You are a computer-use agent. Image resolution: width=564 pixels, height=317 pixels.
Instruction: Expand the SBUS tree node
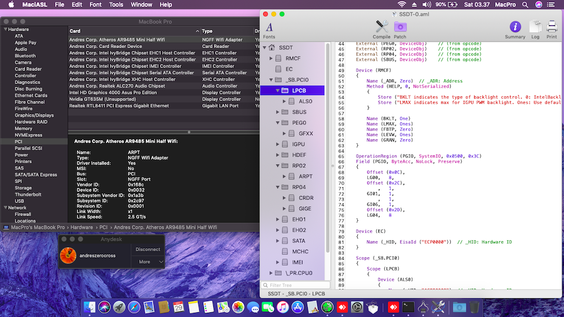278,112
